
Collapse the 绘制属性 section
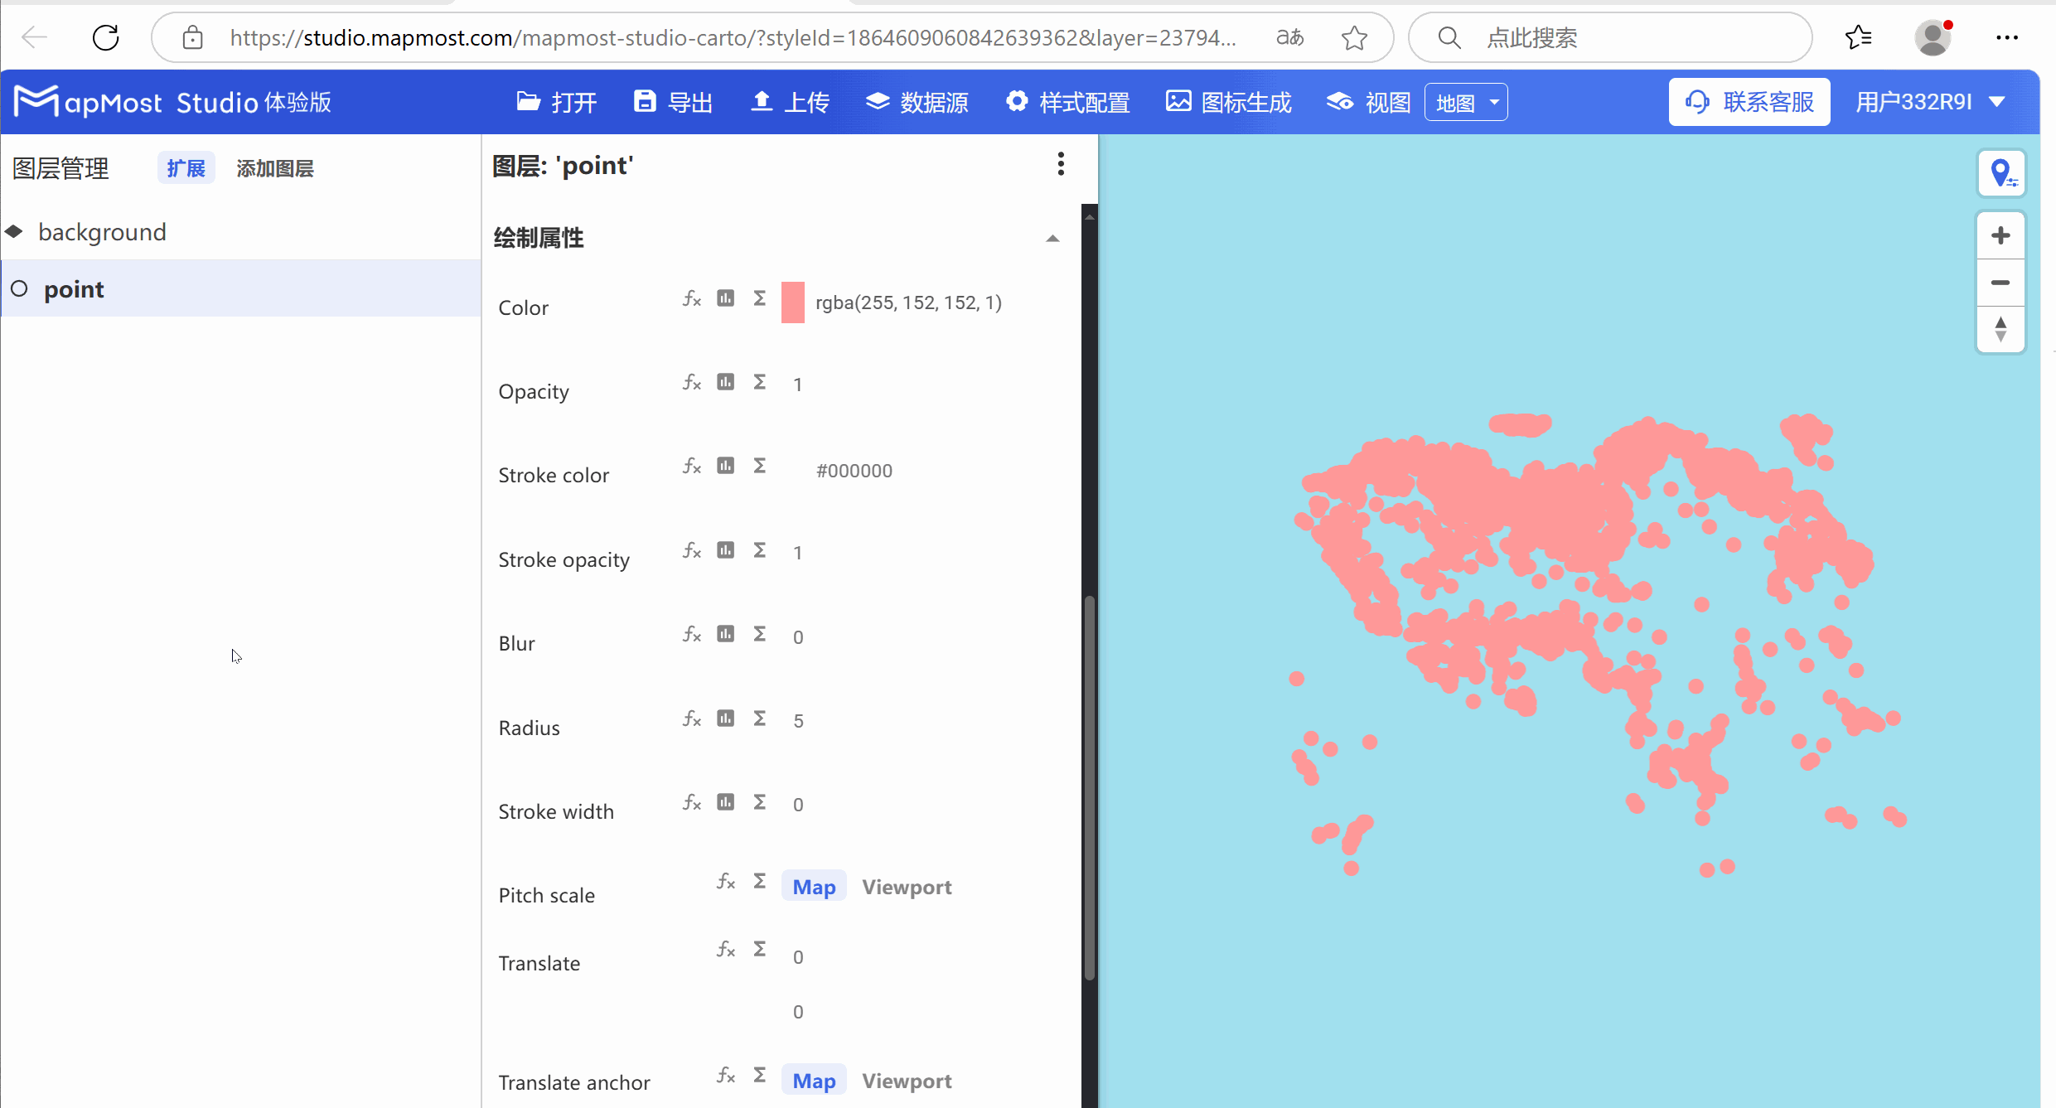(x=1052, y=238)
